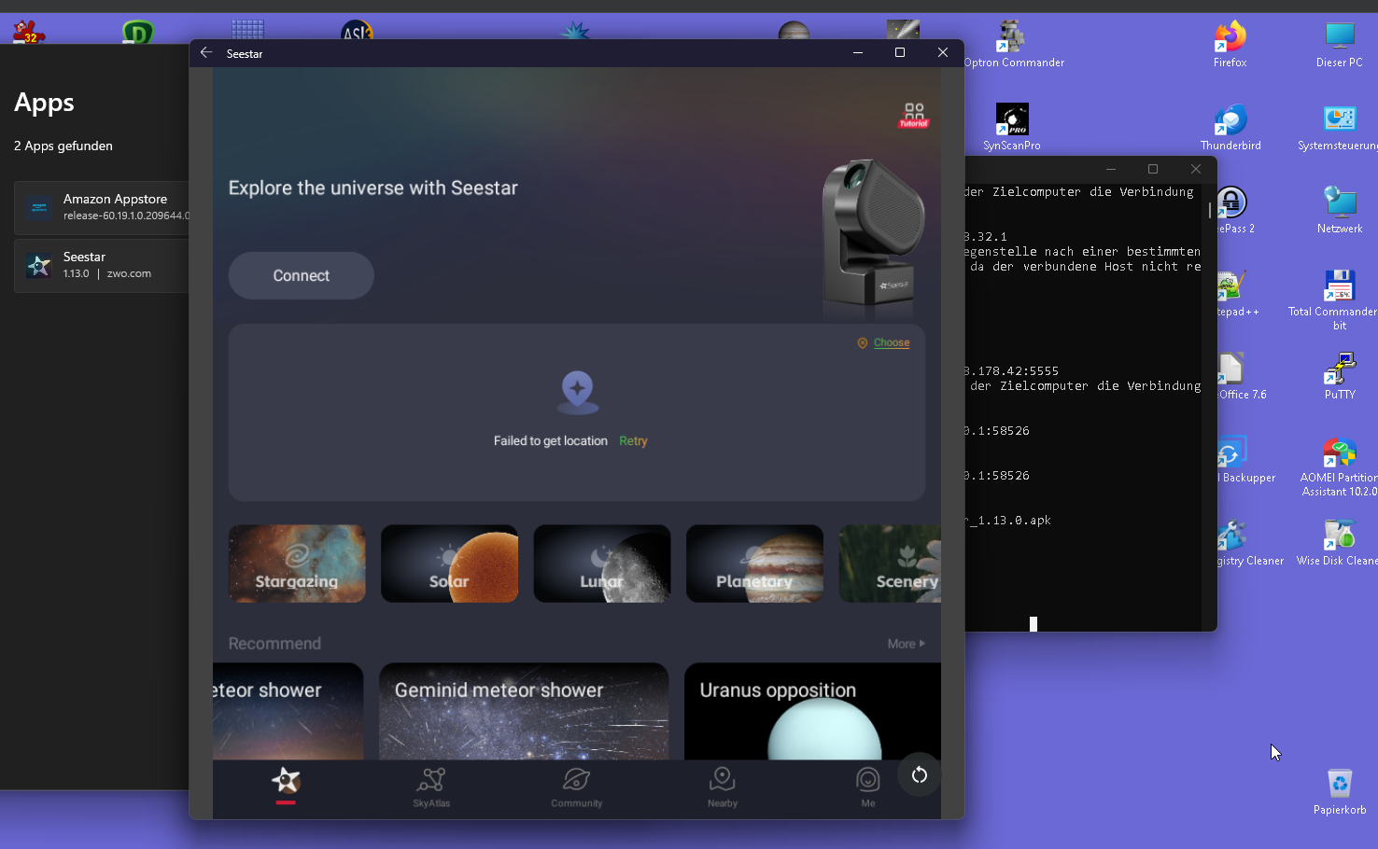Open the SynScanPro desktop icon
This screenshot has width=1378, height=849.
[x=1012, y=127]
